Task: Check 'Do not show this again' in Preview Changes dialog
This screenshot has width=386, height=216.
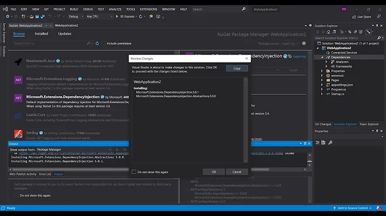Action: (x=134, y=172)
